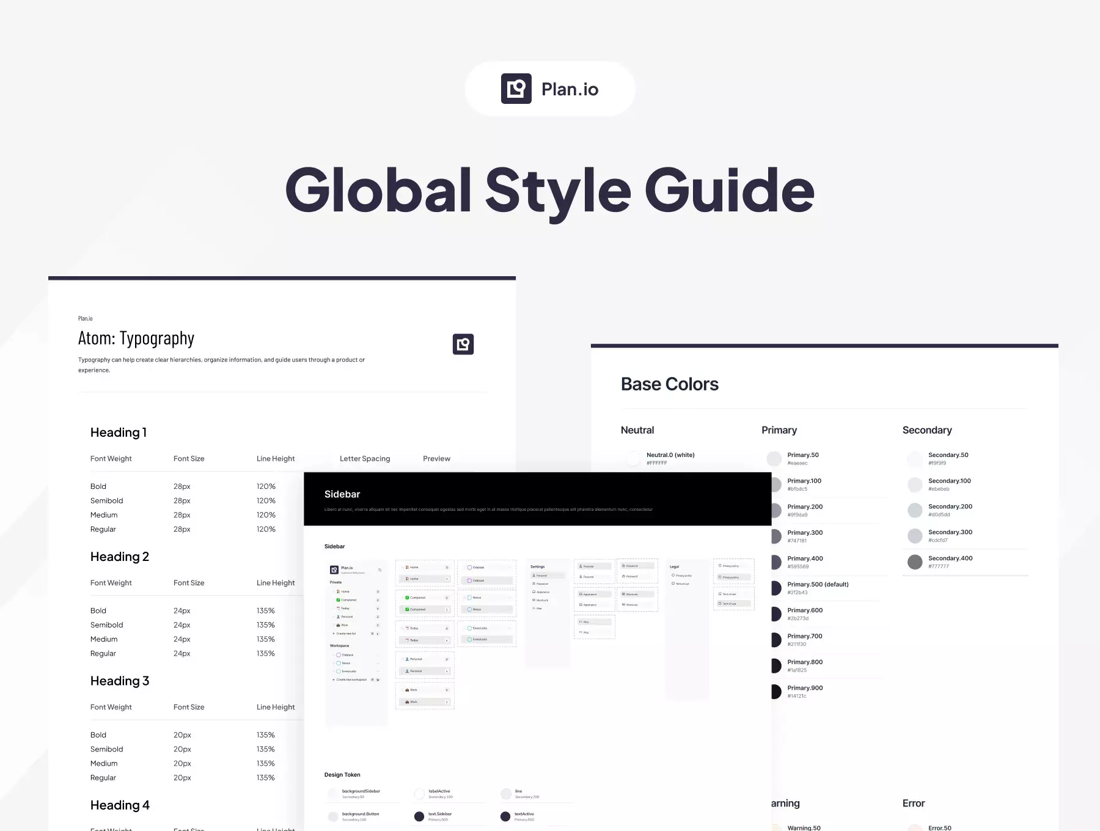
Task: Click the Terms of use icon under Legal
Action: click(673, 584)
